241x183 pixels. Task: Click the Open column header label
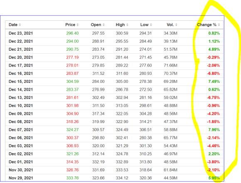coord(96,25)
